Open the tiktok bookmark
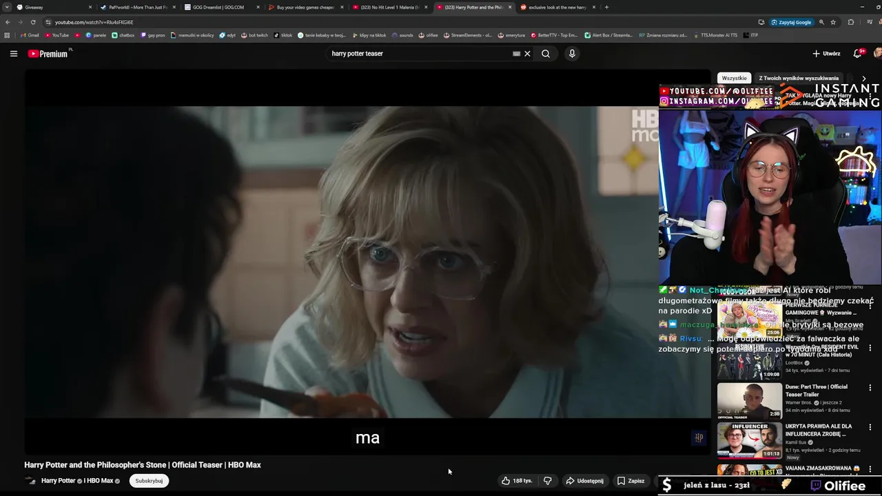Screen dimensions: 882x496 click(x=283, y=35)
